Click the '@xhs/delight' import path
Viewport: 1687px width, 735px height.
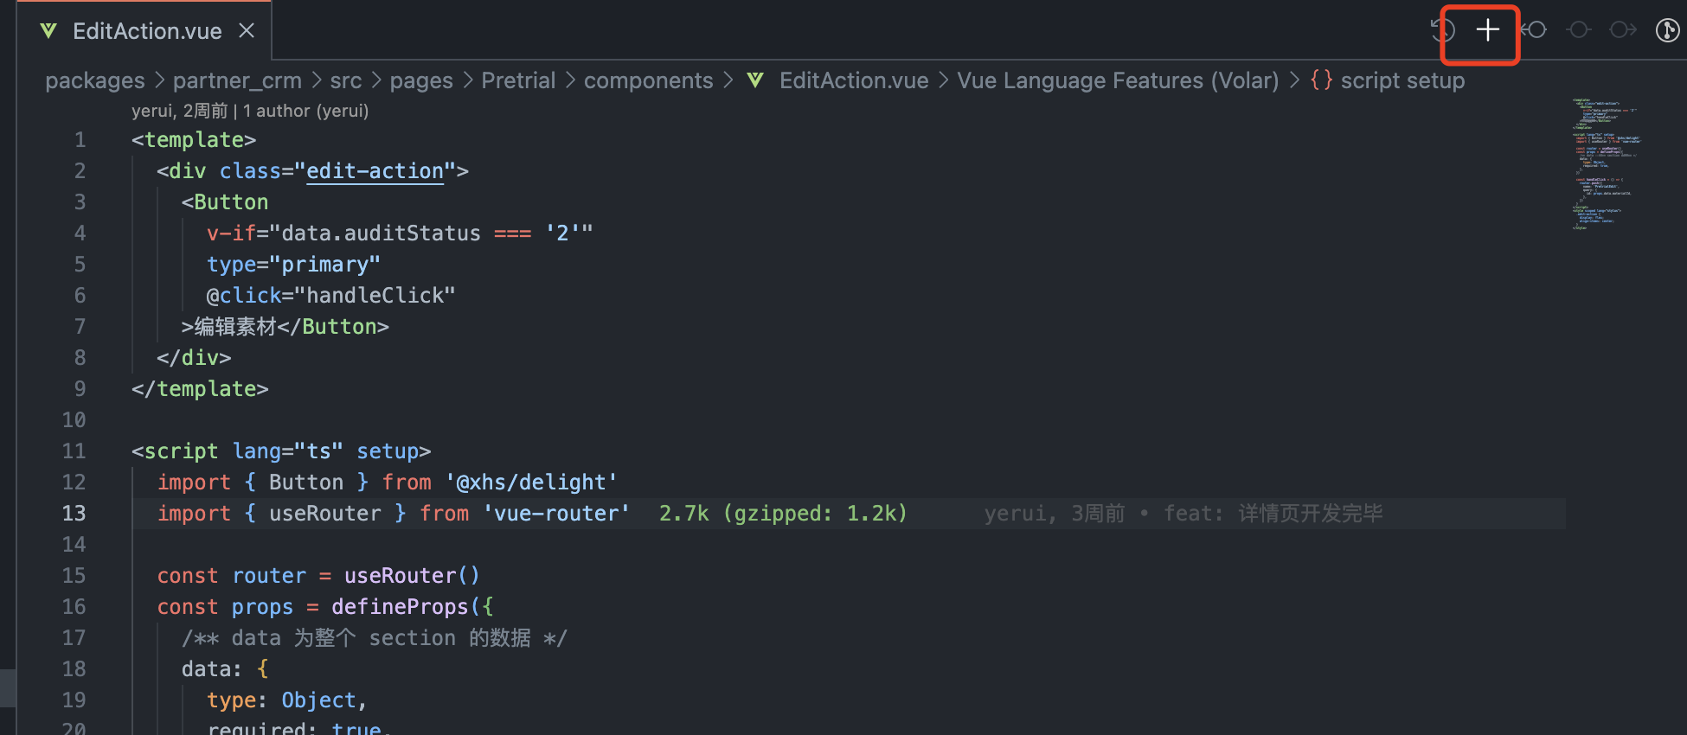[x=531, y=483]
